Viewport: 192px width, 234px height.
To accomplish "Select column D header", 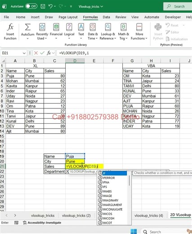I will pyautogui.click(x=75, y=61).
